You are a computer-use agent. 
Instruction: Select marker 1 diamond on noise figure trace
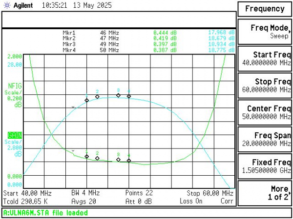[x=87, y=156]
